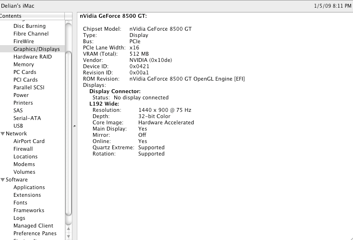Click the Revision ID value 0x00a1

pos(139,72)
